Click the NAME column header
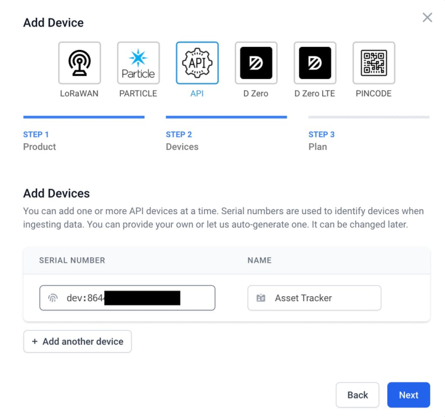The width and height of the screenshot is (445, 417). 259,261
